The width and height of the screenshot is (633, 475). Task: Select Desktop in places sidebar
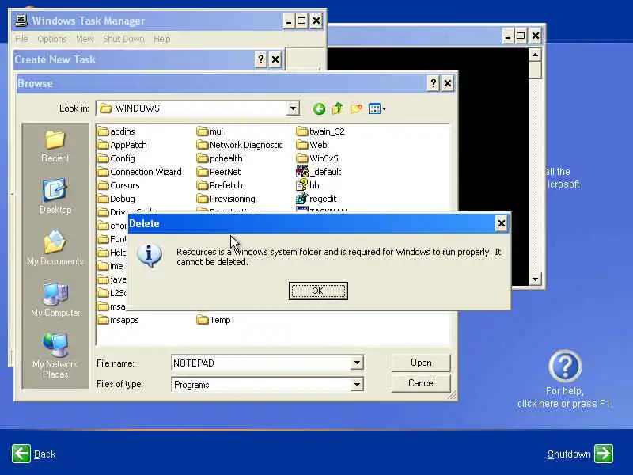55,196
